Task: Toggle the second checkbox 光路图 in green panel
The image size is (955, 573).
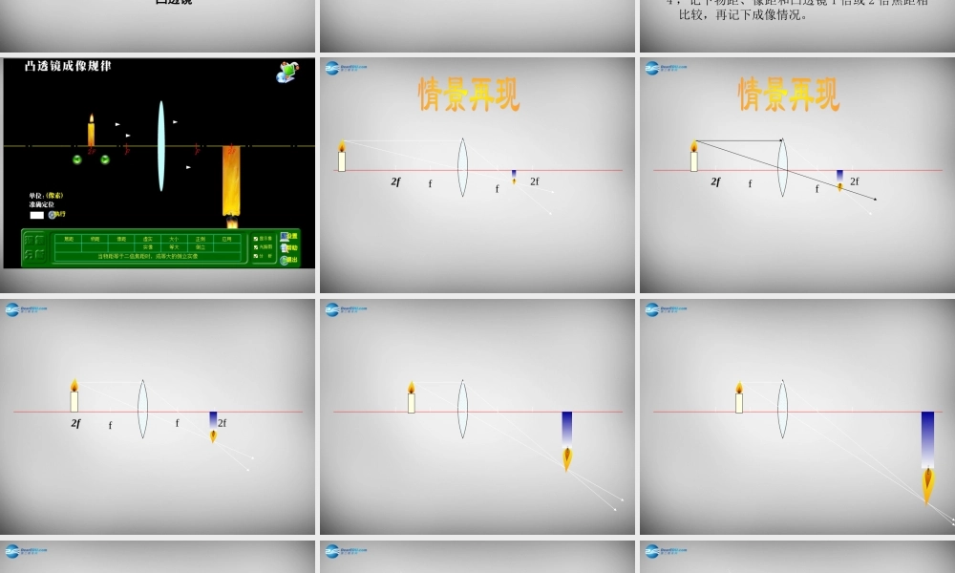Action: point(256,247)
